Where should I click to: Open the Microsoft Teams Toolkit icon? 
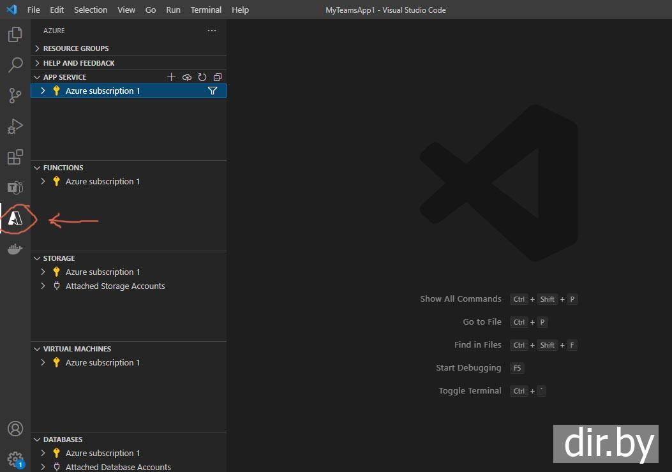pos(15,188)
